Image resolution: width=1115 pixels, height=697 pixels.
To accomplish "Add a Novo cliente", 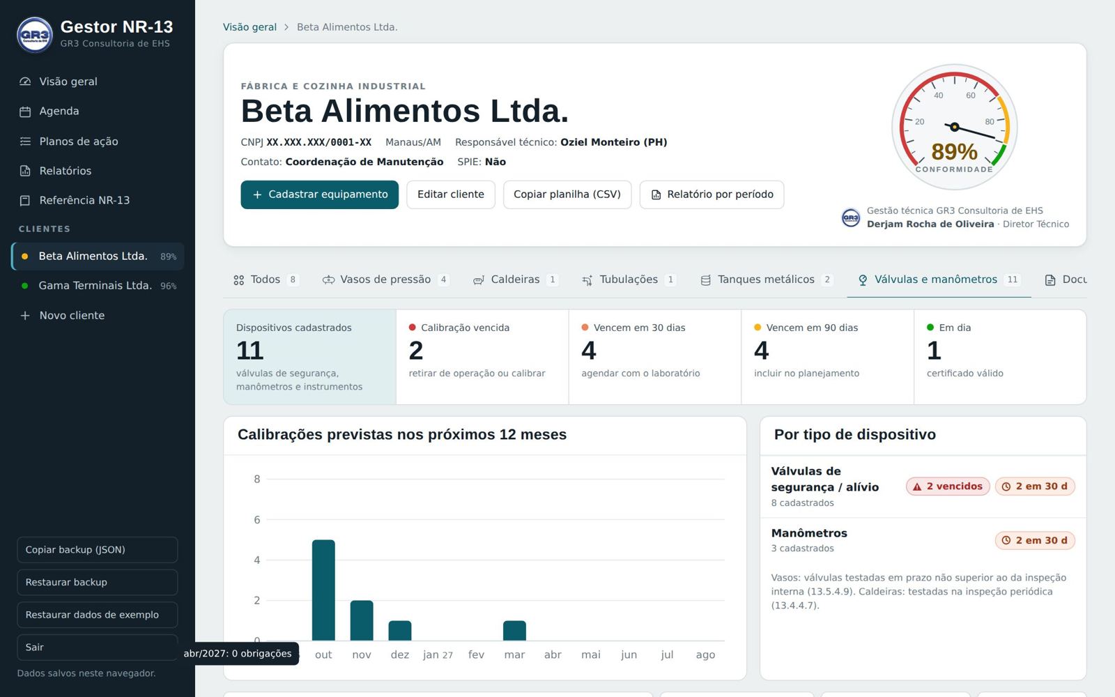I will [x=98, y=316].
